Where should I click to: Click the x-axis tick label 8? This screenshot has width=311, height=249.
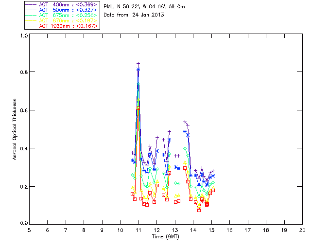84,230
